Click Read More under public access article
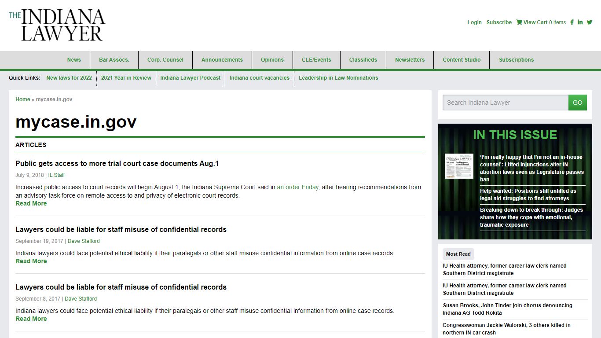This screenshot has height=338, width=601. pyautogui.click(x=31, y=203)
